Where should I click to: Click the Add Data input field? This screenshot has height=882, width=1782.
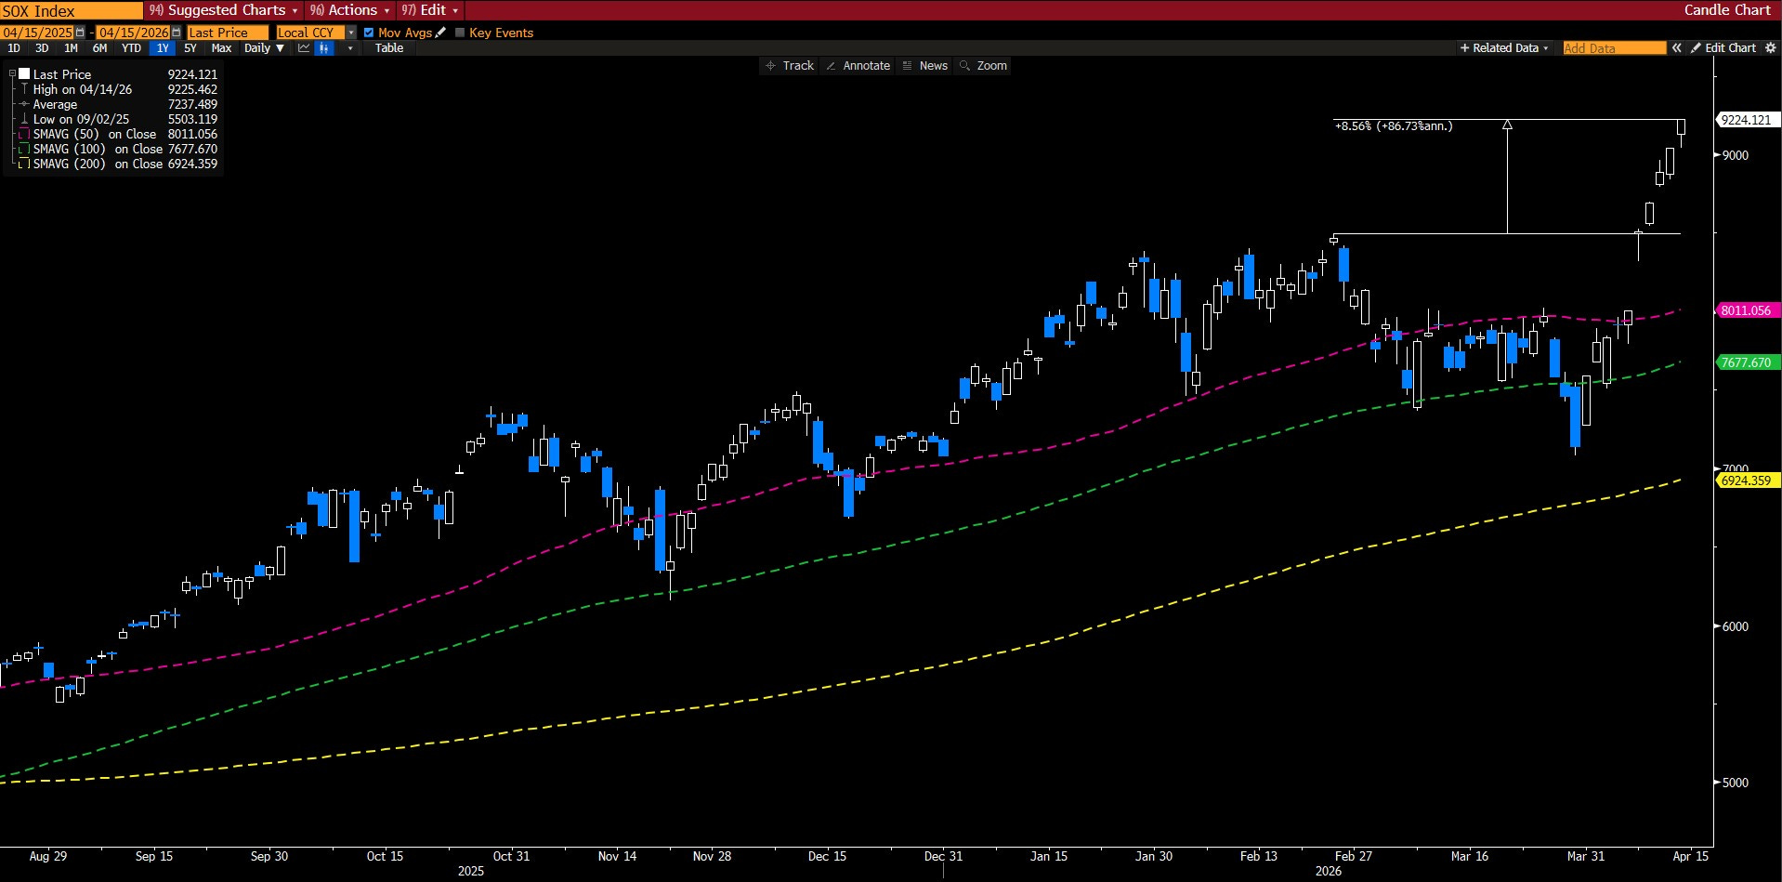(x=1613, y=48)
